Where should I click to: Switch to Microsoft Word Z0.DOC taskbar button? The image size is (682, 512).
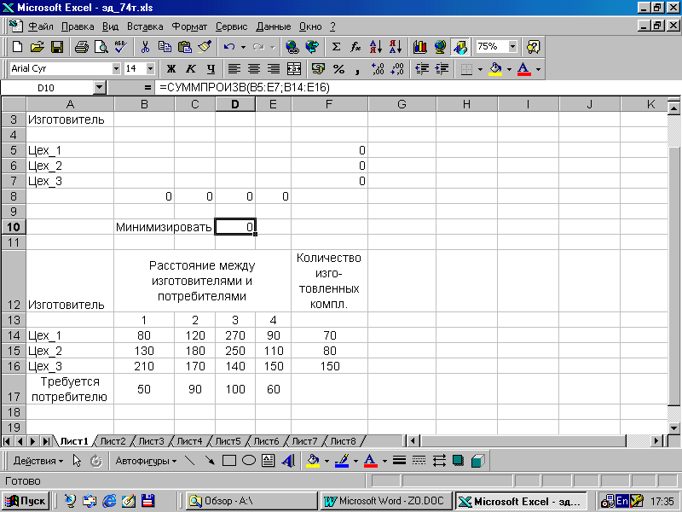(386, 501)
